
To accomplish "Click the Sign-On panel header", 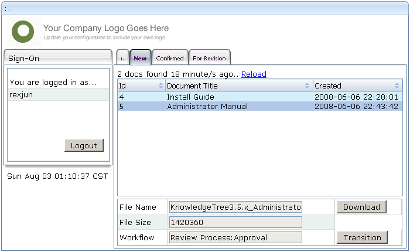I will tap(58, 58).
